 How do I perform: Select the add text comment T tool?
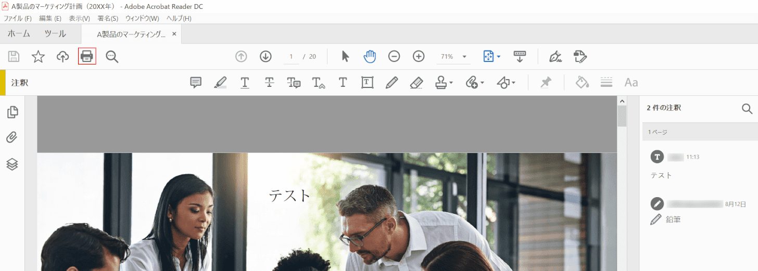click(343, 83)
